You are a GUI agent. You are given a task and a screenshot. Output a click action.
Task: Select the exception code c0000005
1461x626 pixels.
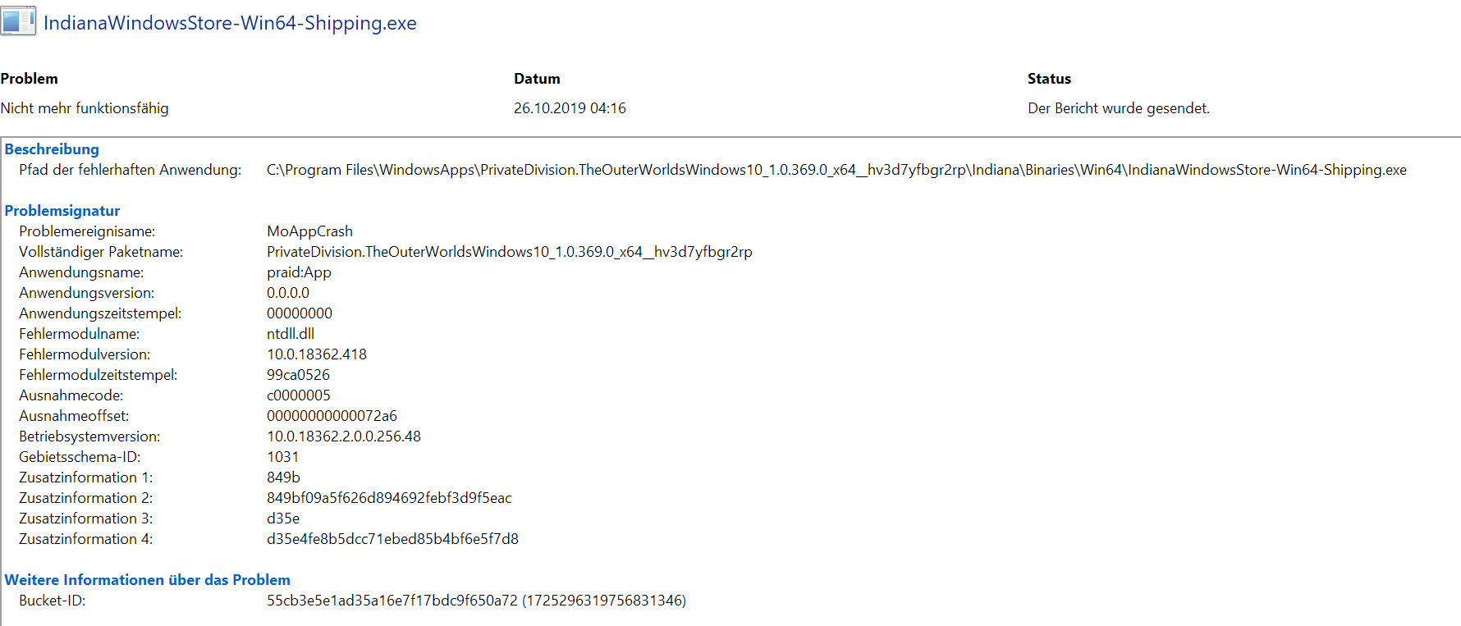pyautogui.click(x=299, y=395)
